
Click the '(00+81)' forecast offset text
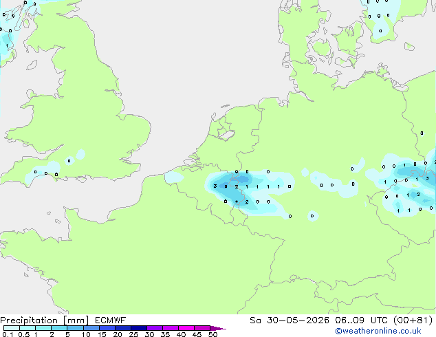point(413,320)
